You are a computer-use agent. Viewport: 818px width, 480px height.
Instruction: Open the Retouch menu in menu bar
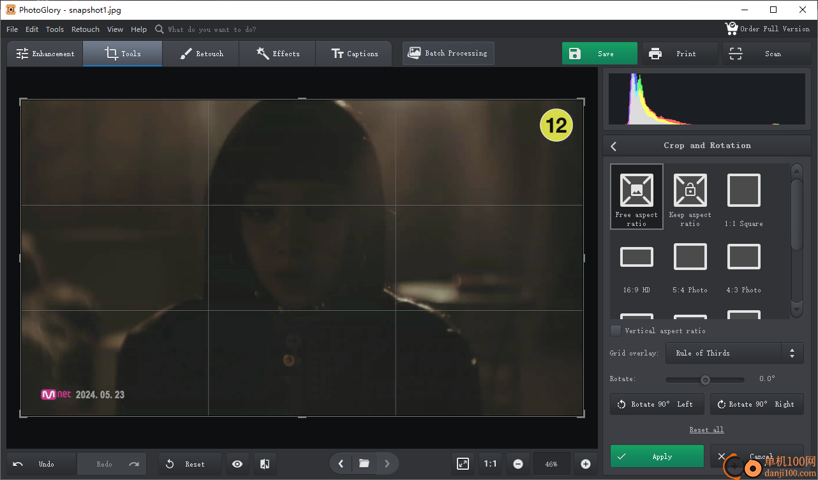pos(86,29)
